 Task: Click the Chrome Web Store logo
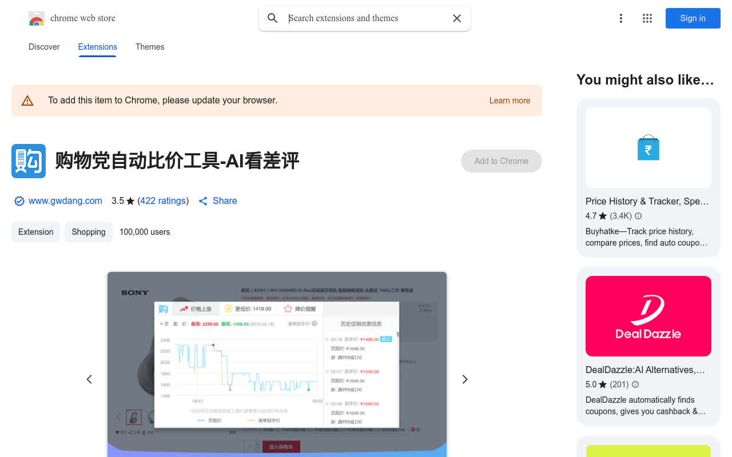point(37,18)
